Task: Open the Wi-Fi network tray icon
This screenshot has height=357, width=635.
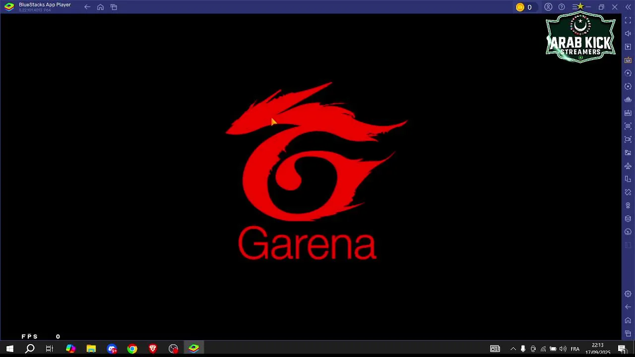Action: point(543,349)
